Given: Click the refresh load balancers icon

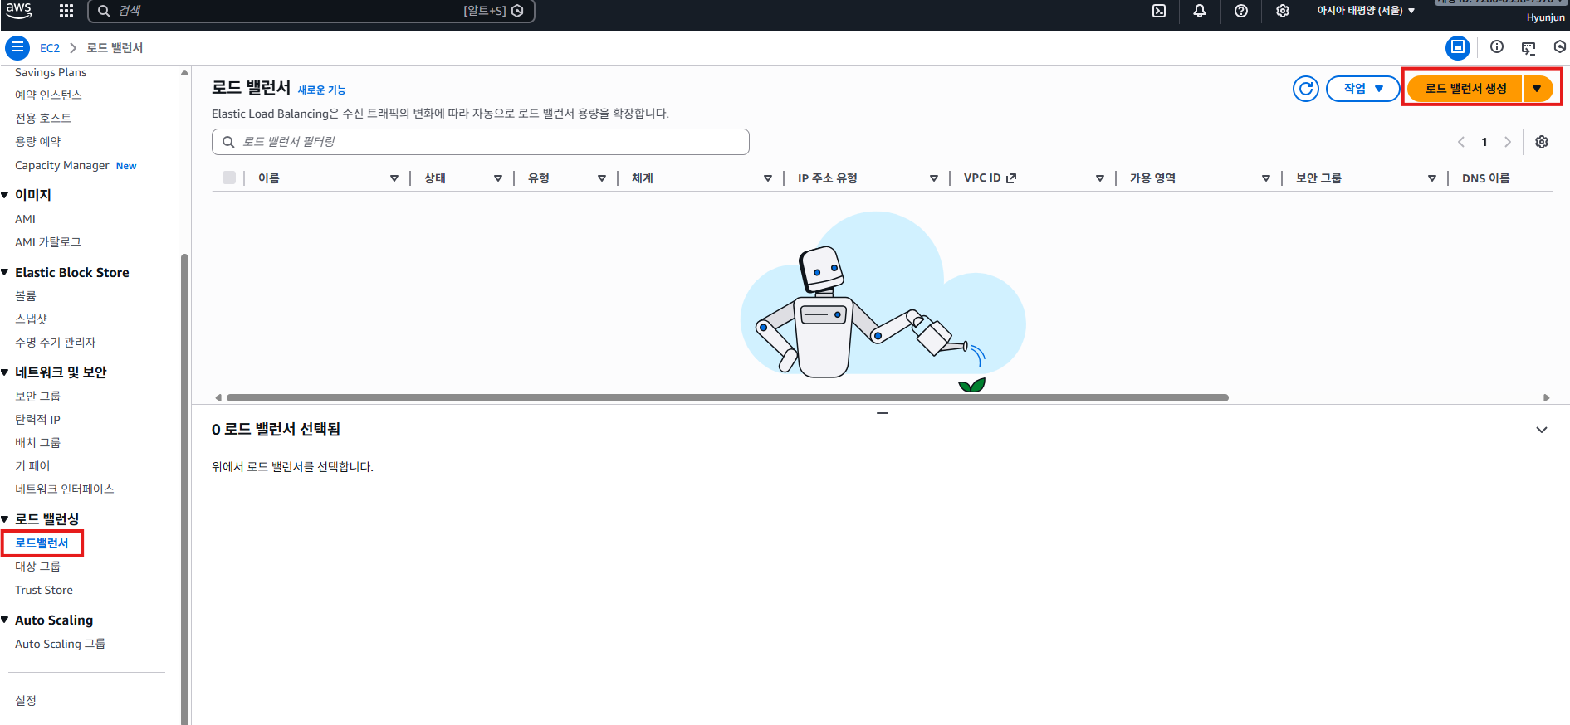Looking at the screenshot, I should point(1305,89).
